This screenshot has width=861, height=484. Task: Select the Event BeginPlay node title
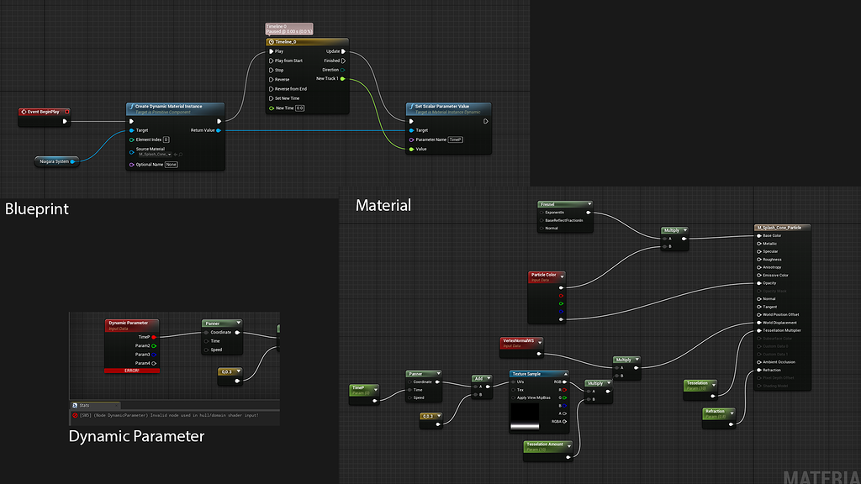pyautogui.click(x=45, y=111)
